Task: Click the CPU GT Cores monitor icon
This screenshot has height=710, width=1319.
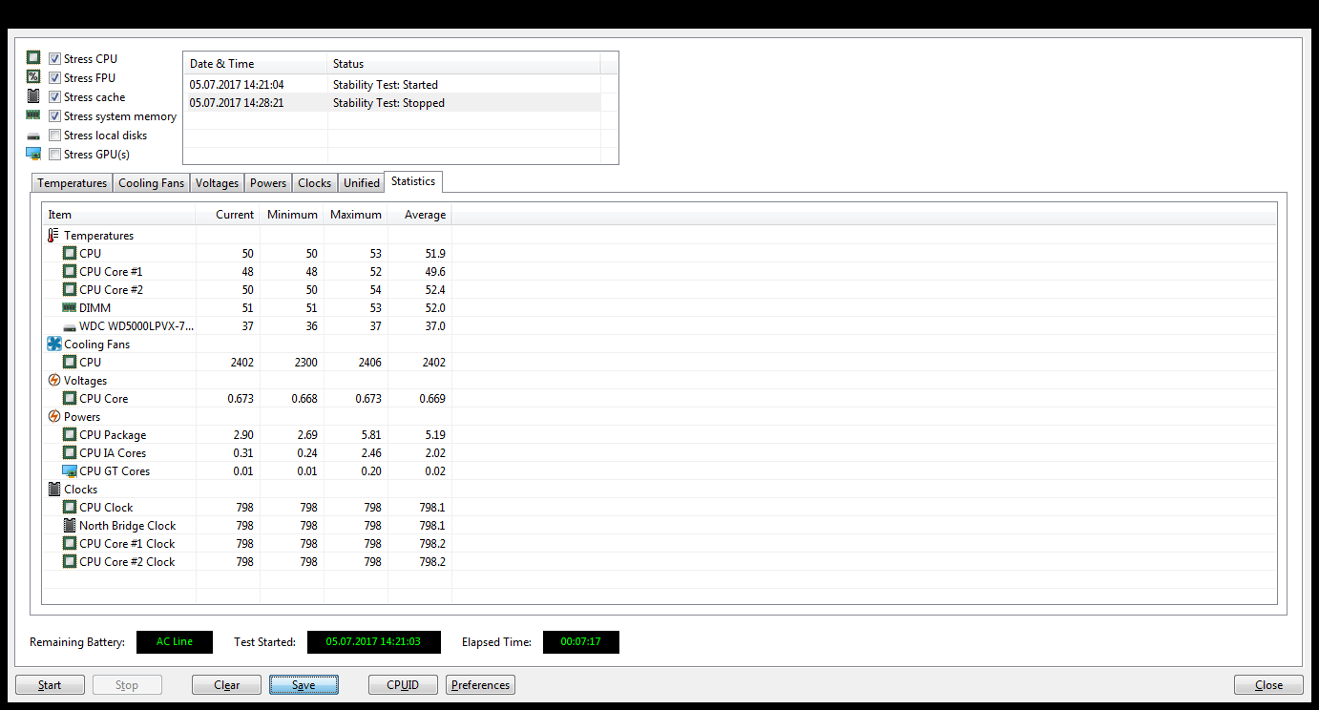Action: (70, 471)
